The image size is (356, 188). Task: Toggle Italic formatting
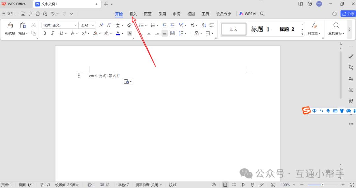point(53,33)
